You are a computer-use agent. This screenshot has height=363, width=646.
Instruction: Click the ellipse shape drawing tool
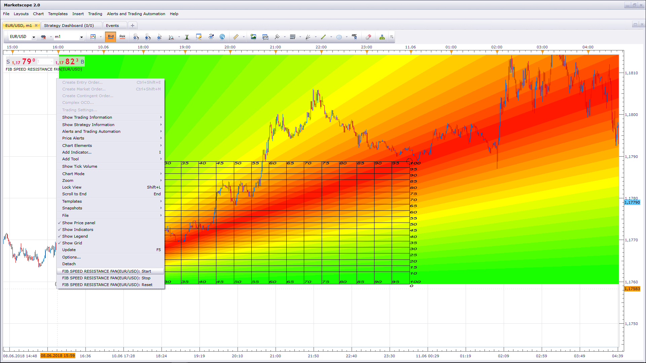point(339,37)
